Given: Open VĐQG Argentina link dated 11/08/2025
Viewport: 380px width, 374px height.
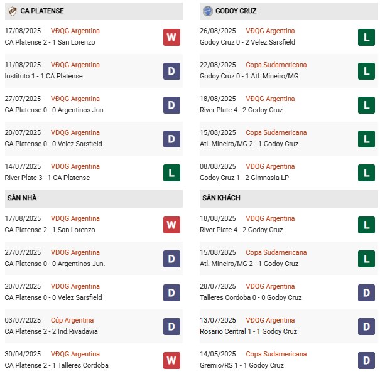Looking at the screenshot, I should [75, 65].
